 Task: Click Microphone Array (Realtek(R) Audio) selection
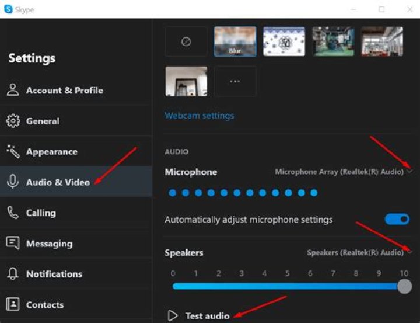339,172
